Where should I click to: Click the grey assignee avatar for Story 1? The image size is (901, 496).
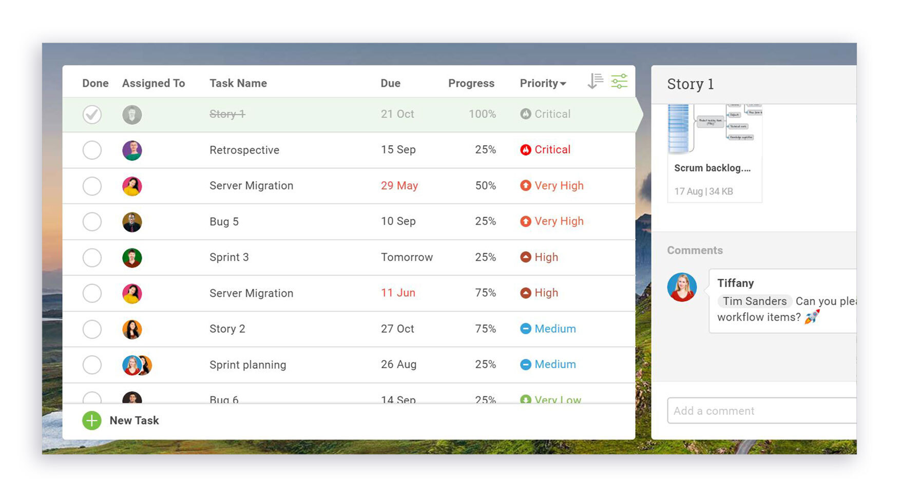[132, 115]
